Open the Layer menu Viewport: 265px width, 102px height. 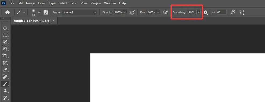pos(42,3)
